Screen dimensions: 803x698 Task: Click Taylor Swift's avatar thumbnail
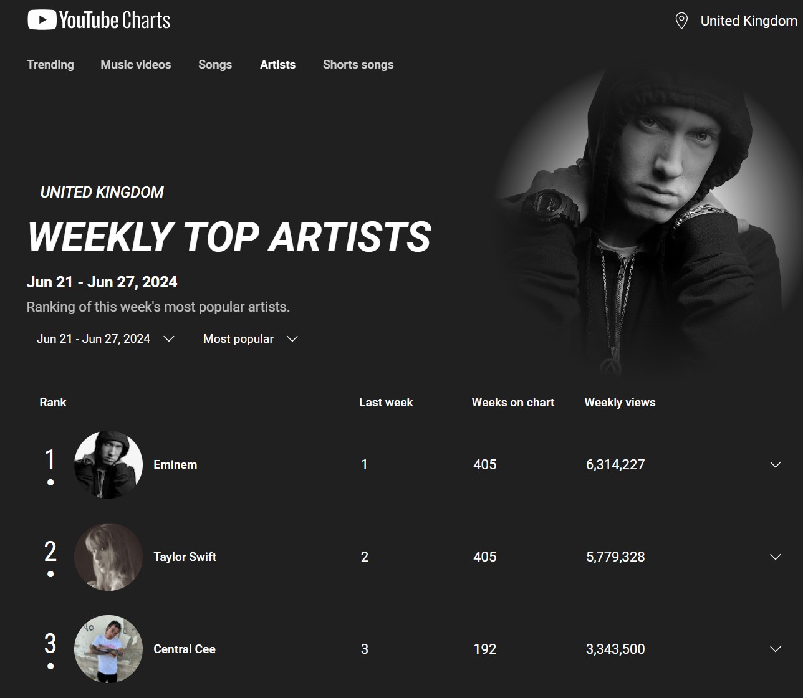click(x=108, y=557)
